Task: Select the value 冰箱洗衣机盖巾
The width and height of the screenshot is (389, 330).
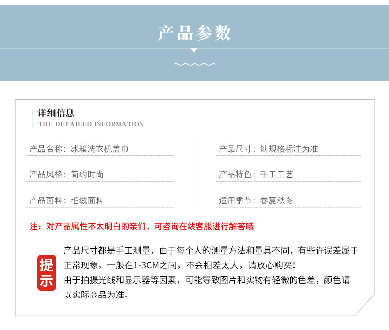Action: [99, 149]
